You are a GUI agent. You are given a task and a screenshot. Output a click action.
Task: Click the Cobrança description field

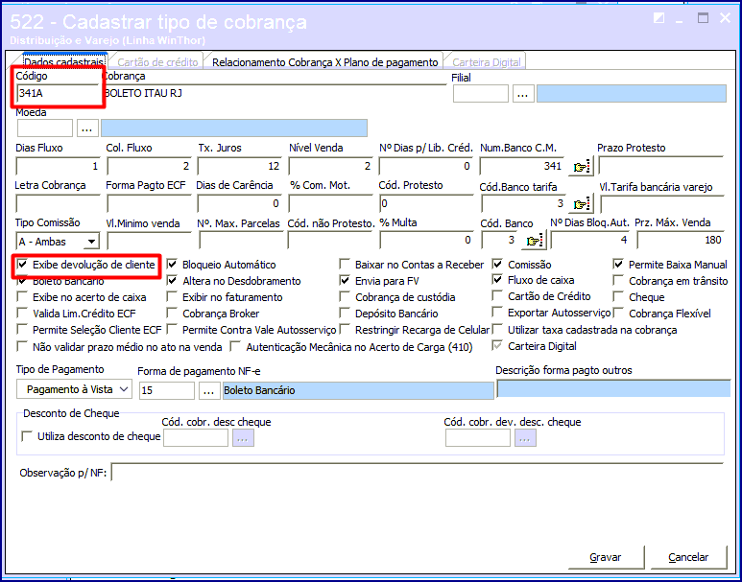point(275,93)
